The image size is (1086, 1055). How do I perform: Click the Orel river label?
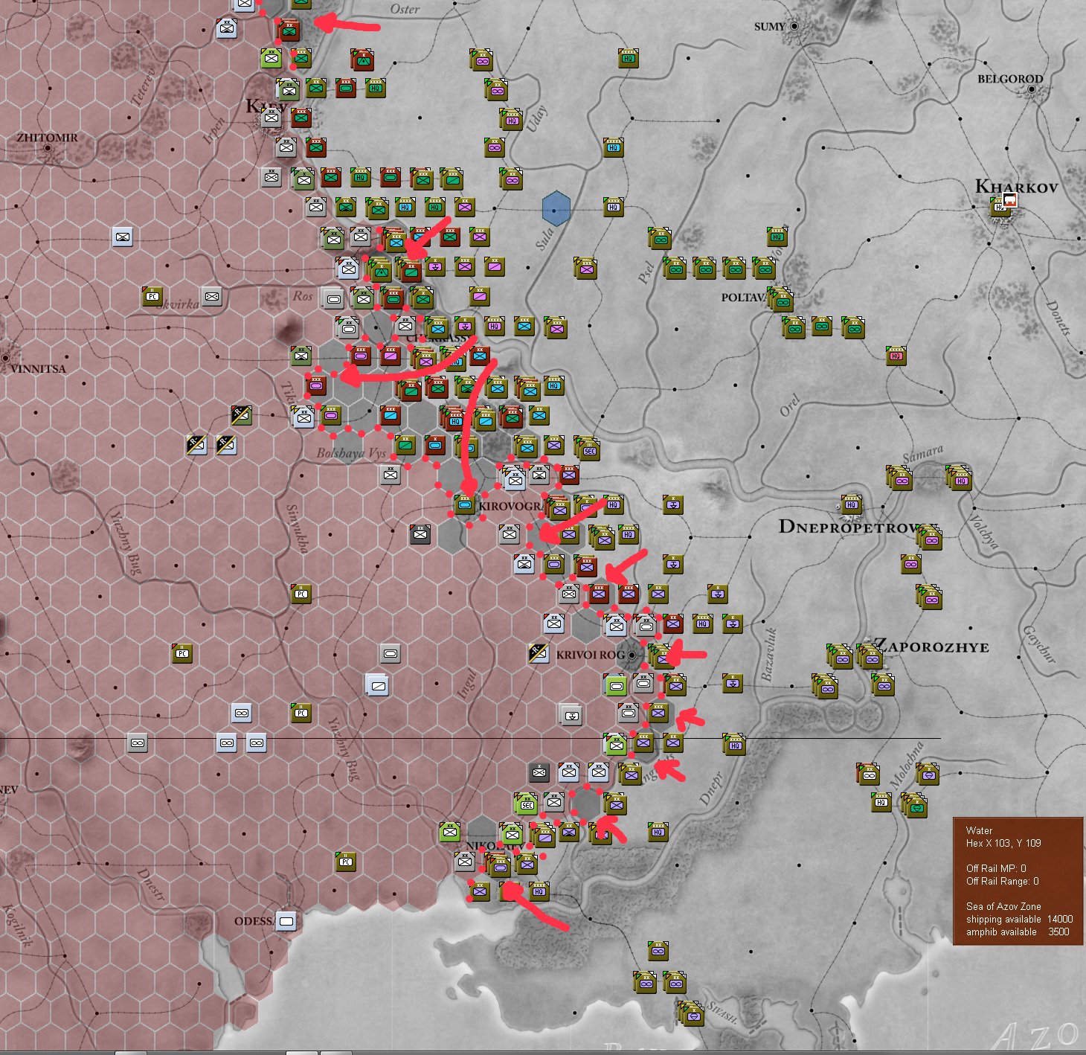[x=790, y=405]
